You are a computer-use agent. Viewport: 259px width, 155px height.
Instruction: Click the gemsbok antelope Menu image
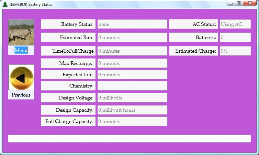(x=21, y=32)
